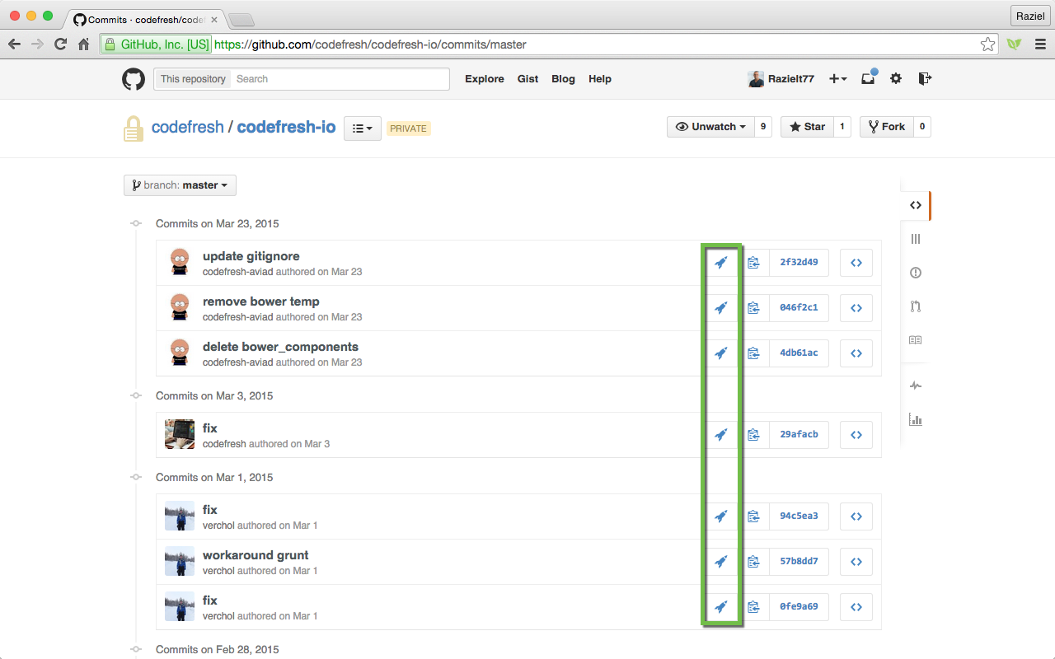Open the create new plus dropdown

(838, 78)
